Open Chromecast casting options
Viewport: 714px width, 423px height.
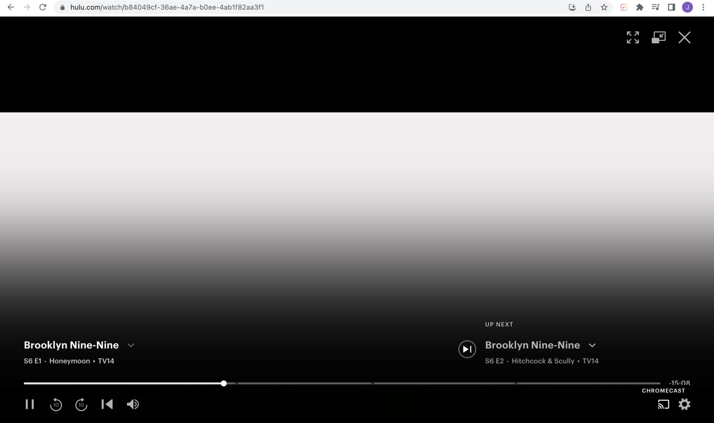pos(663,404)
